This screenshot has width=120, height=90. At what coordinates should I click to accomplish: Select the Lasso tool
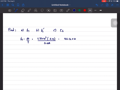click(42, 10)
